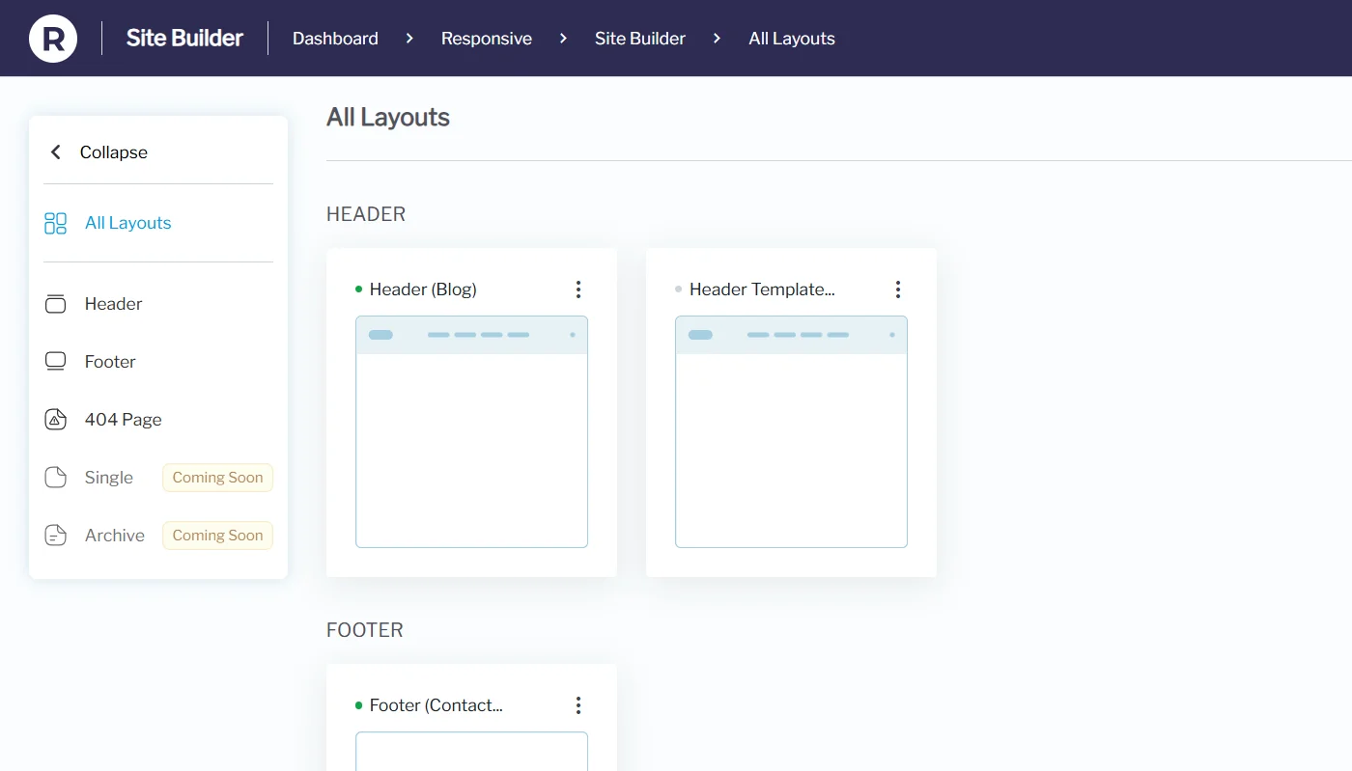Click All Layouts in the breadcrumb

(x=792, y=39)
